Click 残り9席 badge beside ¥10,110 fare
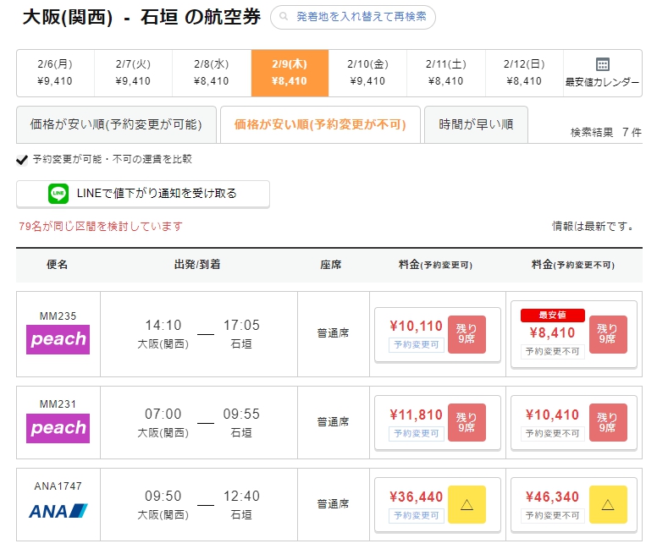 [x=467, y=334]
